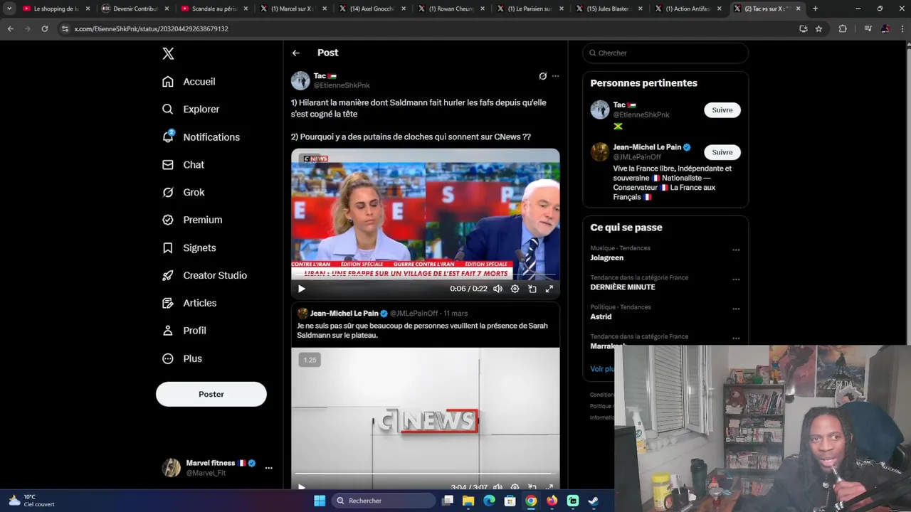Click the Grok icon on Tac's post
911x512 pixels.
pyautogui.click(x=543, y=76)
